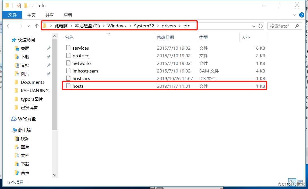Click 此电脑 in the address bar path
The width and height of the screenshot is (308, 189).
tap(61, 26)
